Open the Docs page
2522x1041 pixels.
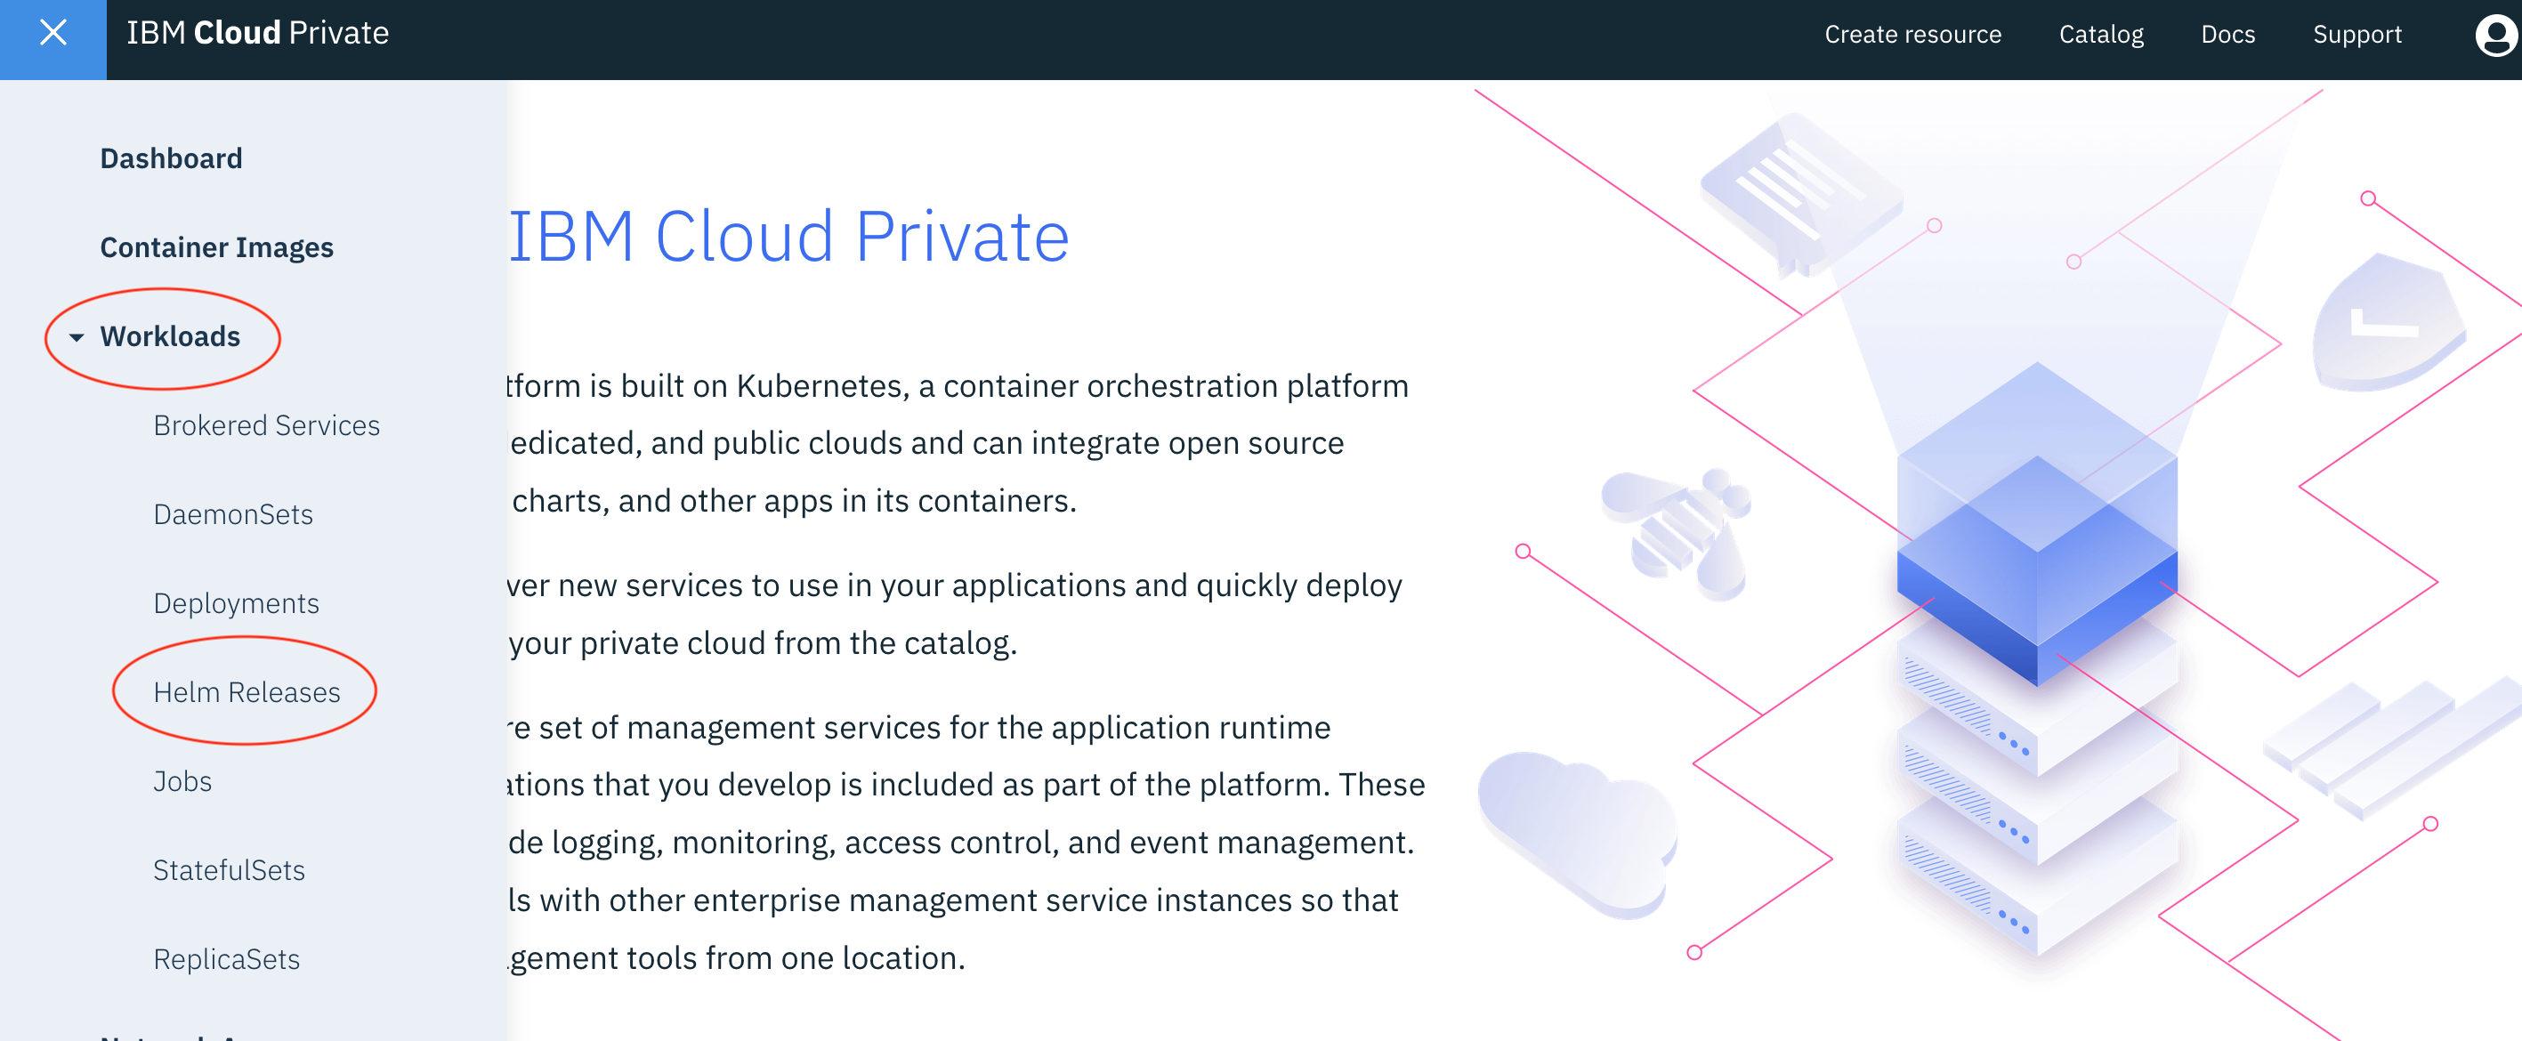pos(2227,30)
